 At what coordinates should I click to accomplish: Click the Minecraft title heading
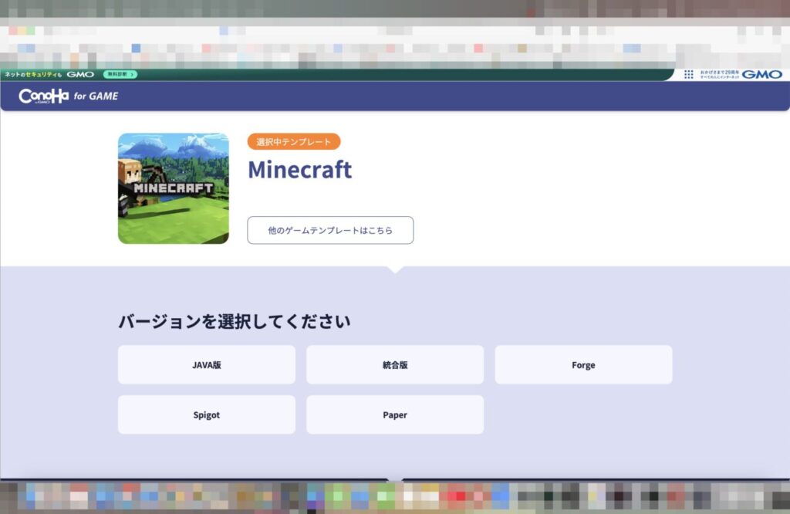click(300, 169)
